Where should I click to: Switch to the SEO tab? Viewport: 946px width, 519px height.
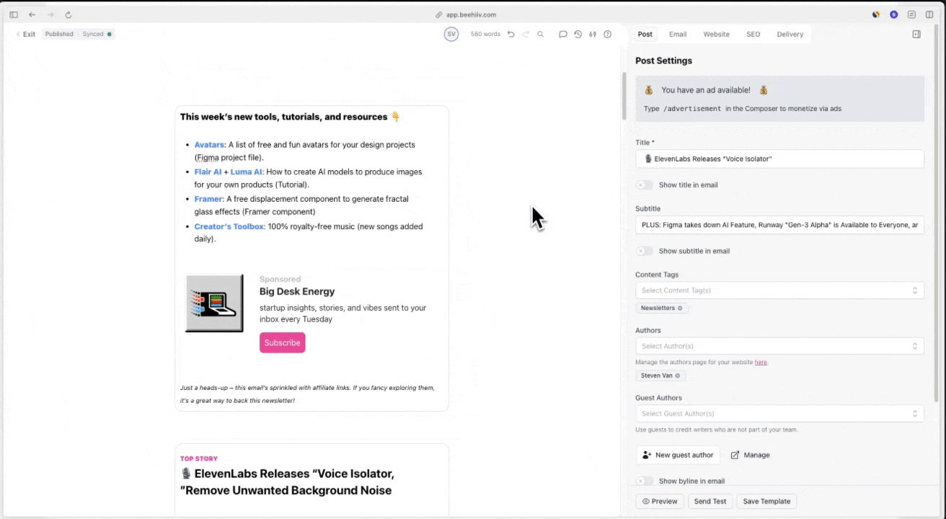tap(753, 34)
